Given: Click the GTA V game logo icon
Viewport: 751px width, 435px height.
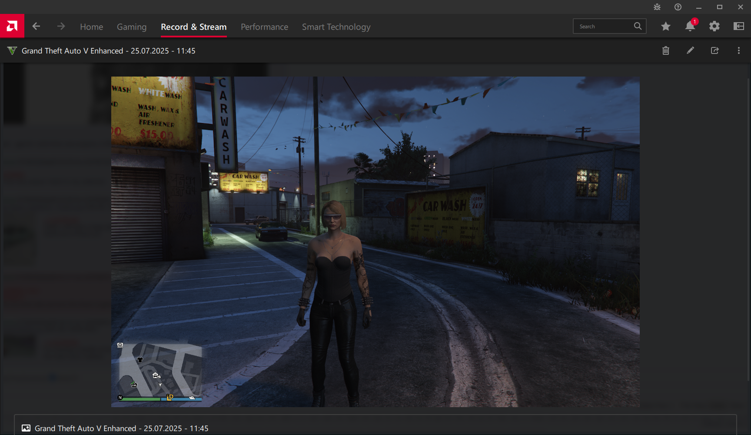Looking at the screenshot, I should [12, 51].
